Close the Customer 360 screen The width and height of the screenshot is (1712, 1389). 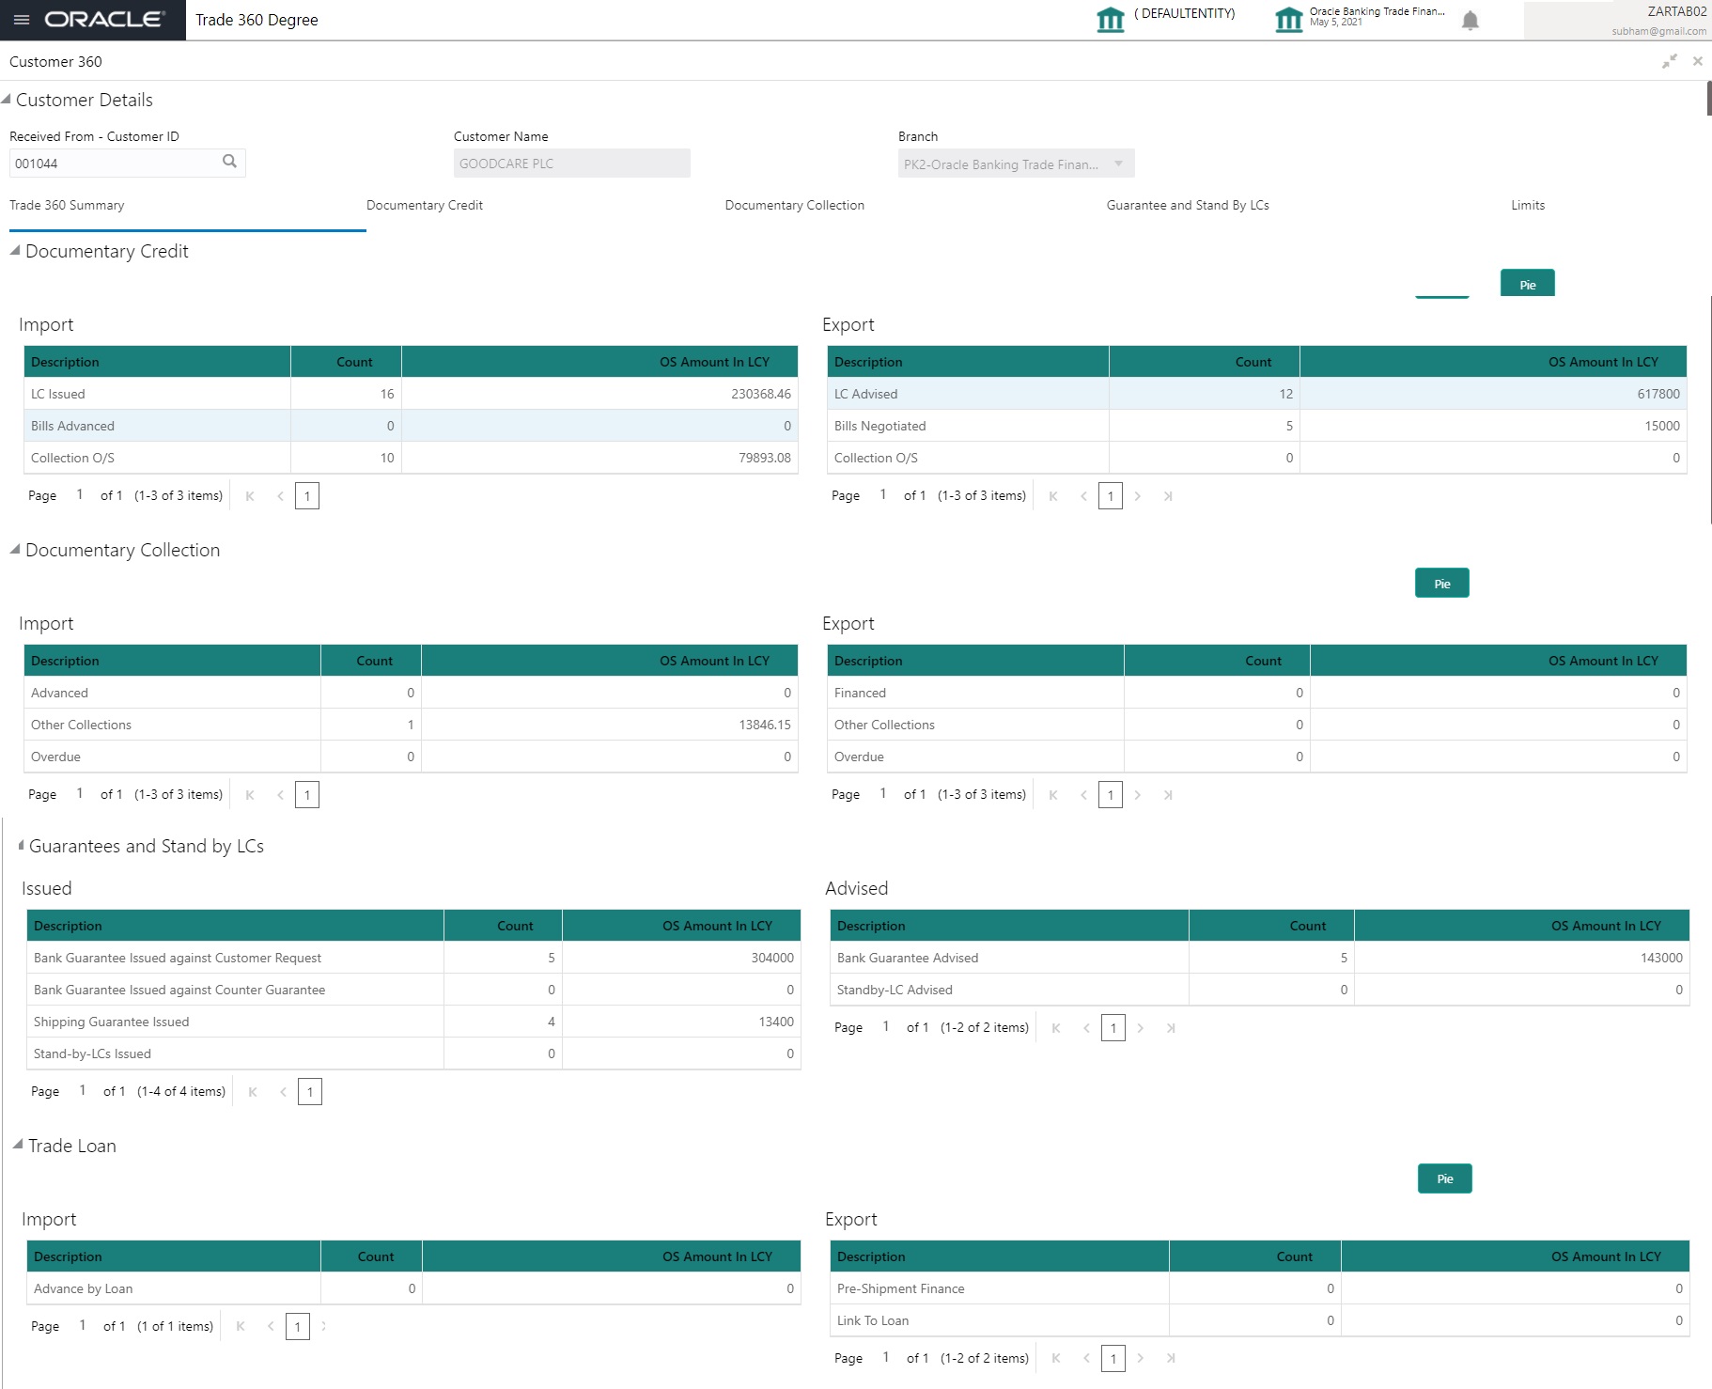(x=1698, y=61)
